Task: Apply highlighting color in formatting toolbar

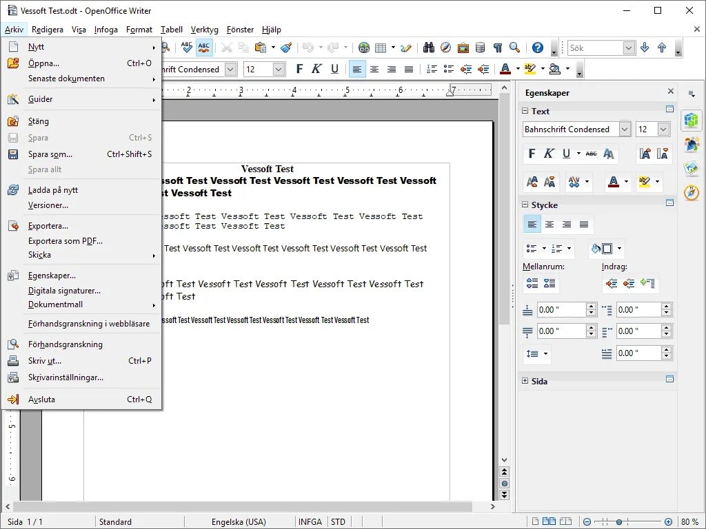Action: (530, 69)
